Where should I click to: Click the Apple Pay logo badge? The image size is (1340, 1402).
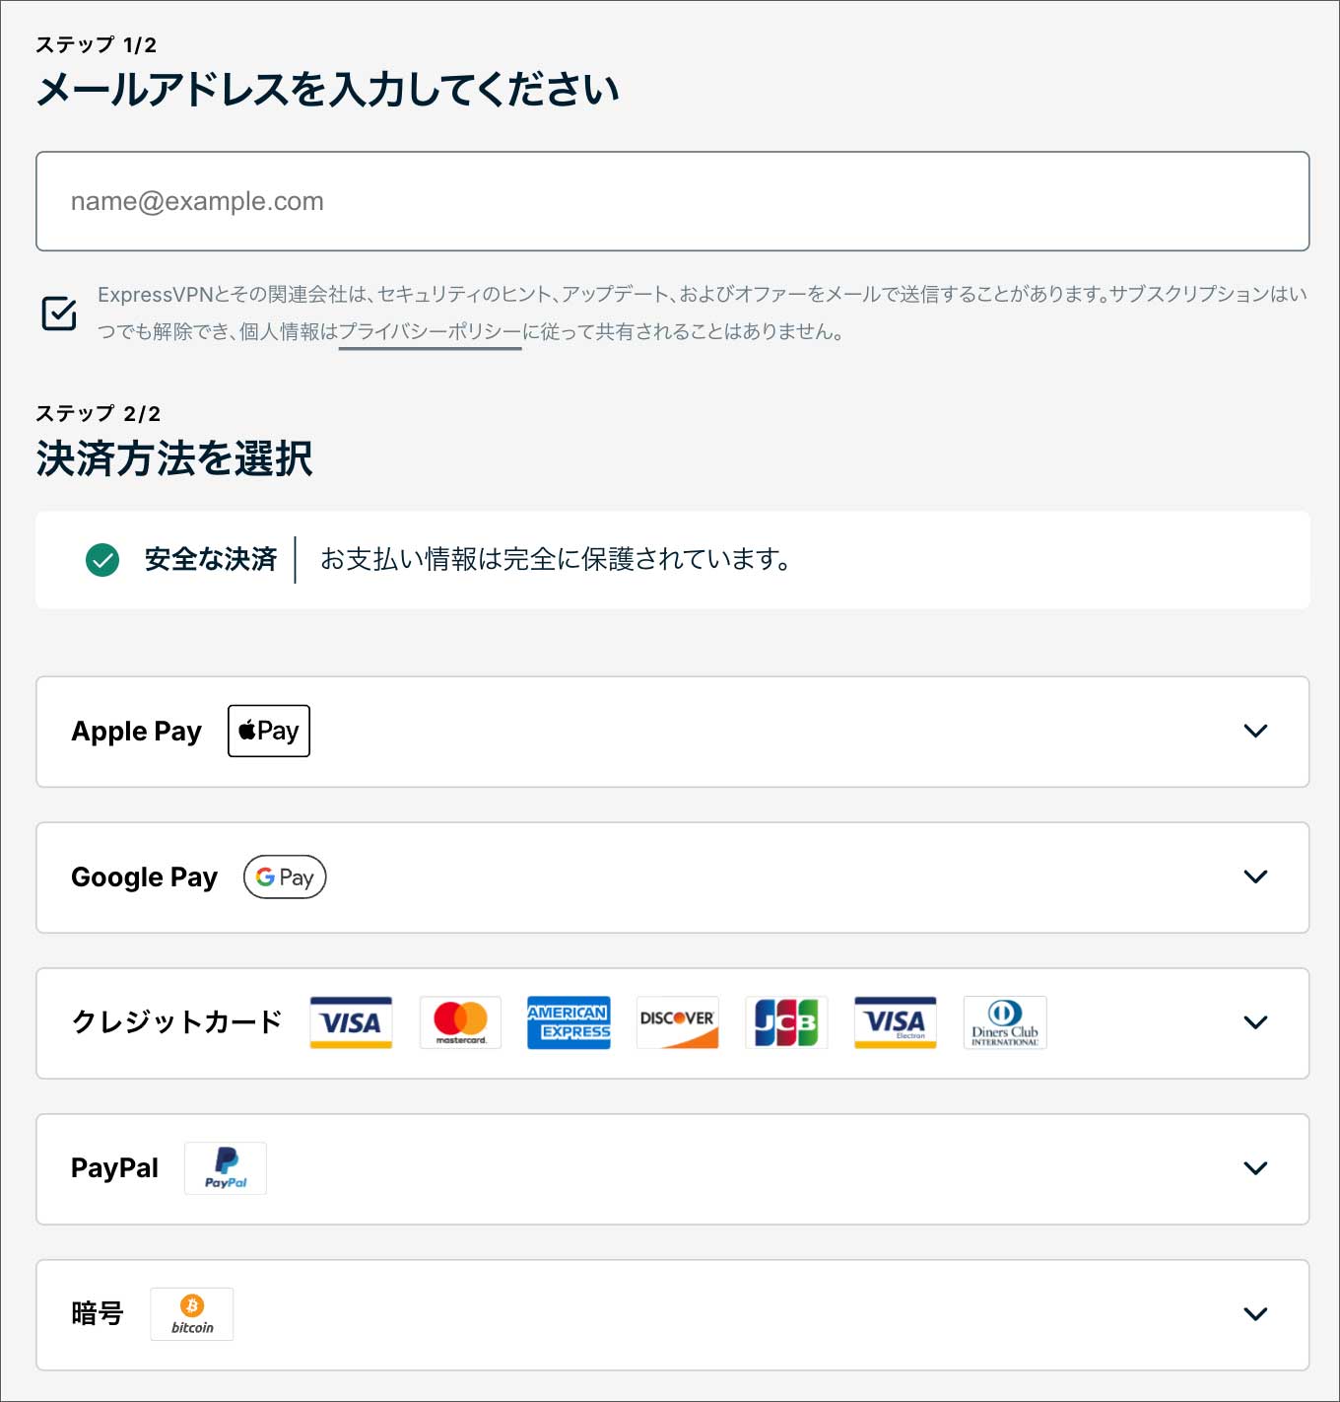click(x=268, y=731)
